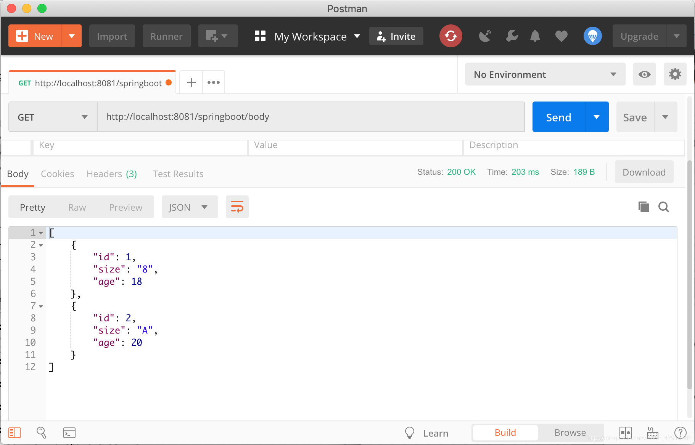Open the Headers (3) tab

(112, 174)
